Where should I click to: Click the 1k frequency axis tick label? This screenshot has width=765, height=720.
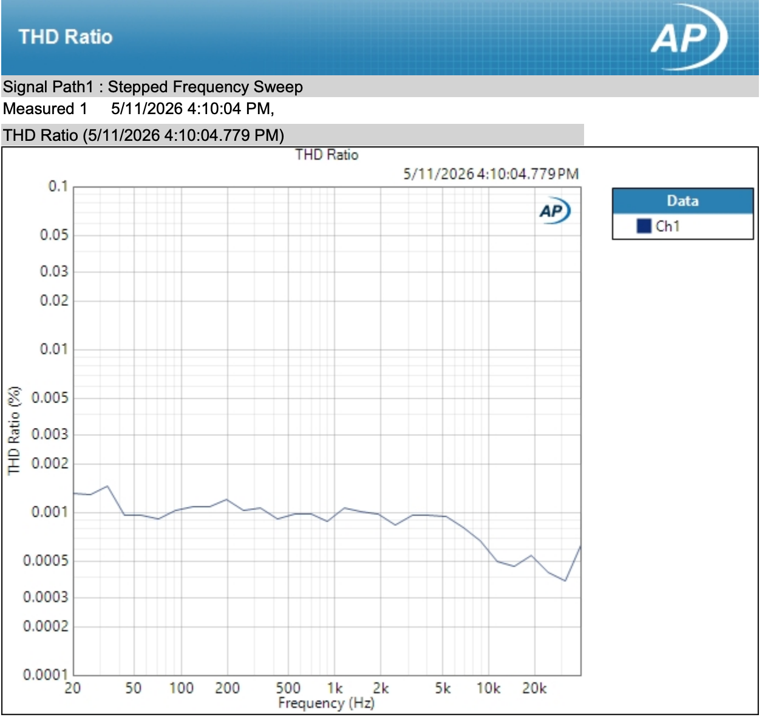click(x=335, y=688)
